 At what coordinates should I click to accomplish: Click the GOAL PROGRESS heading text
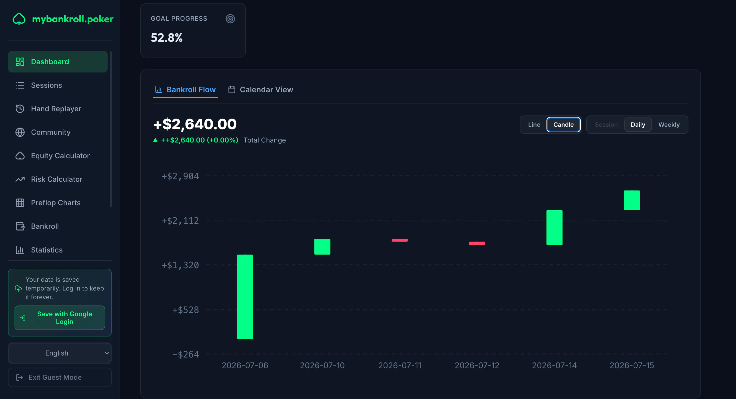(x=179, y=18)
